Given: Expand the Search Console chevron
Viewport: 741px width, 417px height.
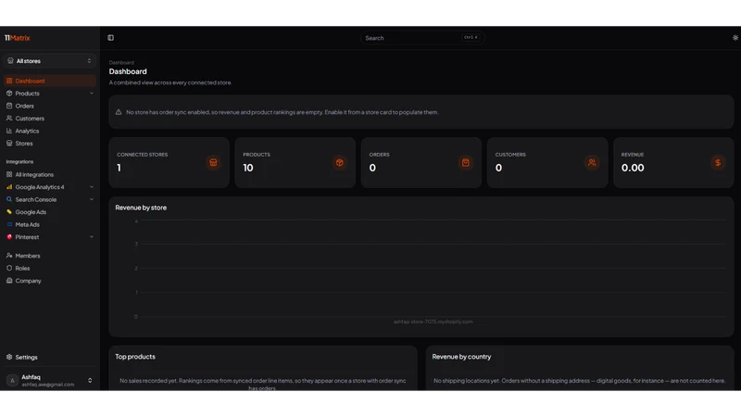Looking at the screenshot, I should pyautogui.click(x=92, y=199).
